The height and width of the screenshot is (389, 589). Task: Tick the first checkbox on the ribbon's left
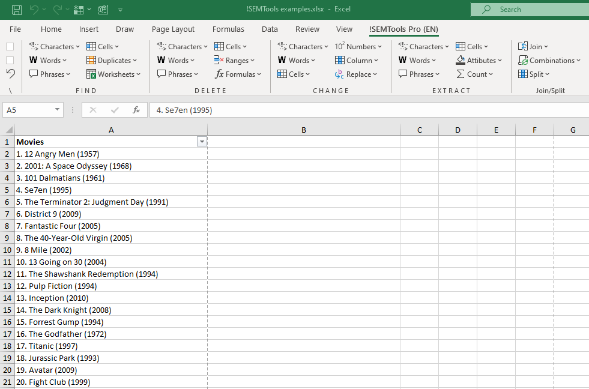(x=10, y=47)
